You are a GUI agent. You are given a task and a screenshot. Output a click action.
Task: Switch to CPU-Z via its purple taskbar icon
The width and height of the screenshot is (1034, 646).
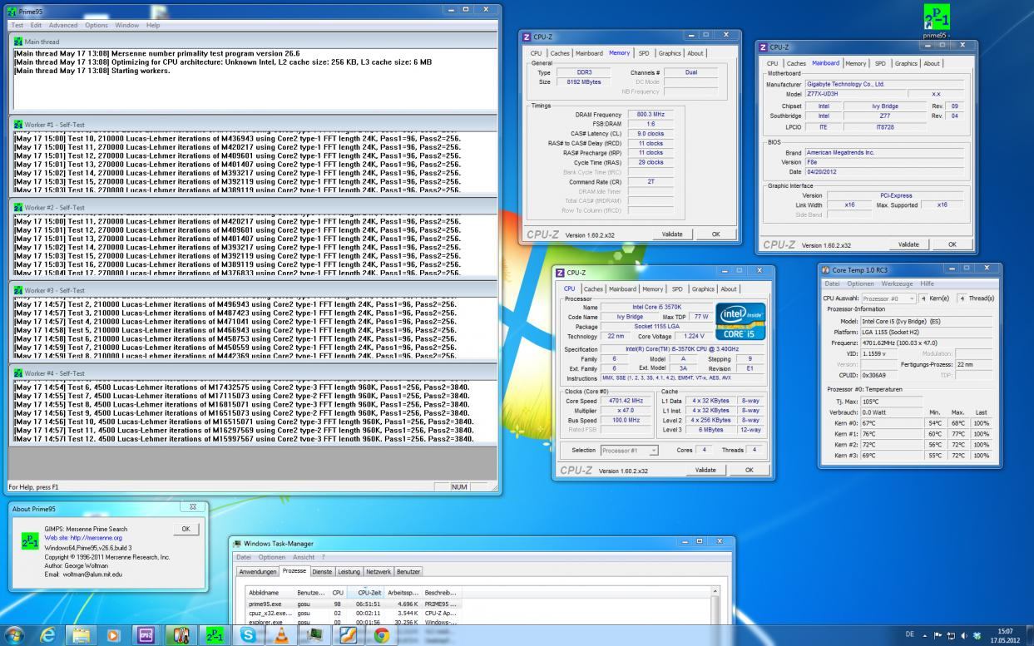(146, 635)
